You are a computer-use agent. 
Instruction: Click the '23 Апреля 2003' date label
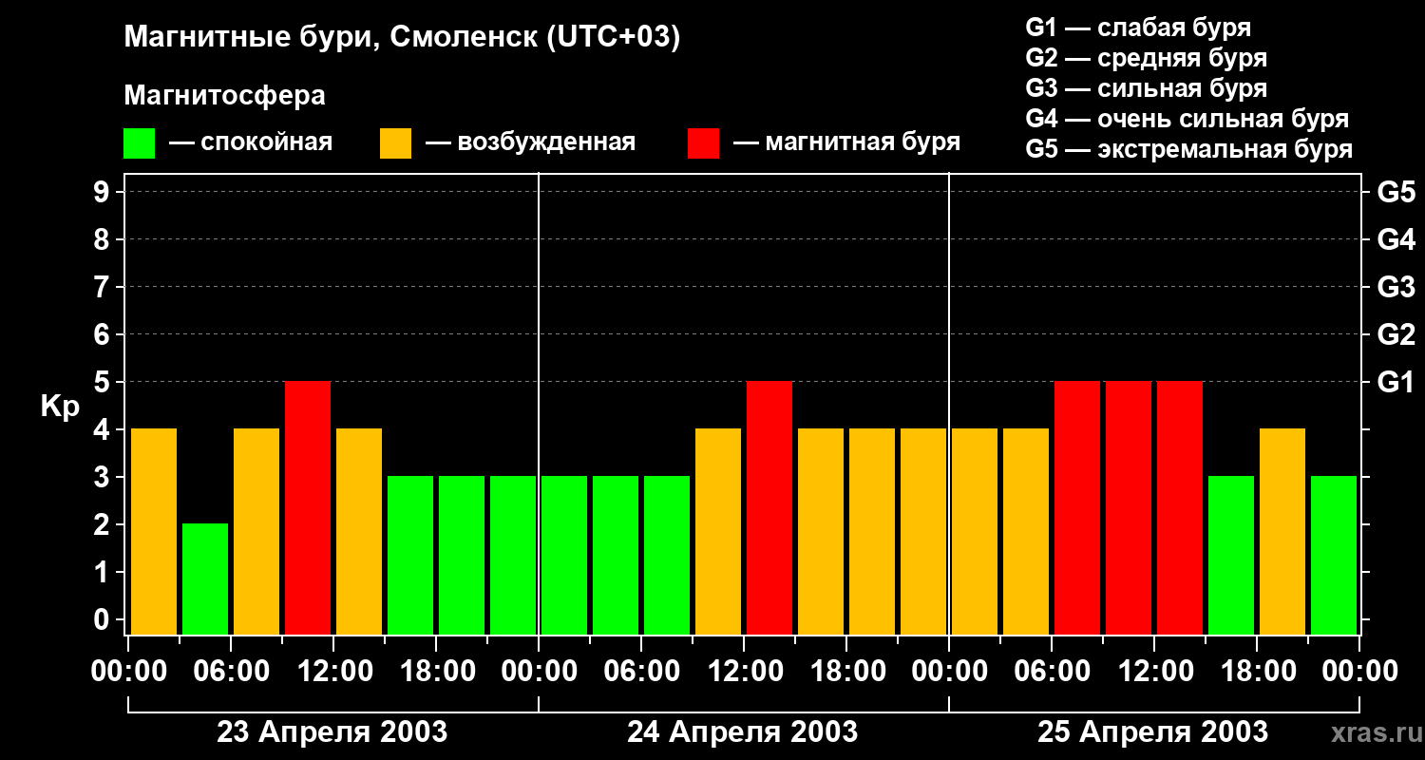(332, 732)
